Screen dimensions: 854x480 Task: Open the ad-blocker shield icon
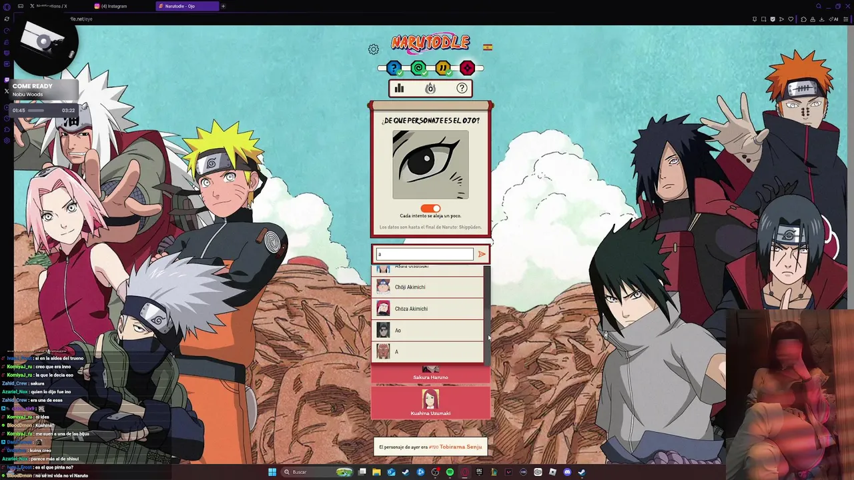pyautogui.click(x=773, y=19)
